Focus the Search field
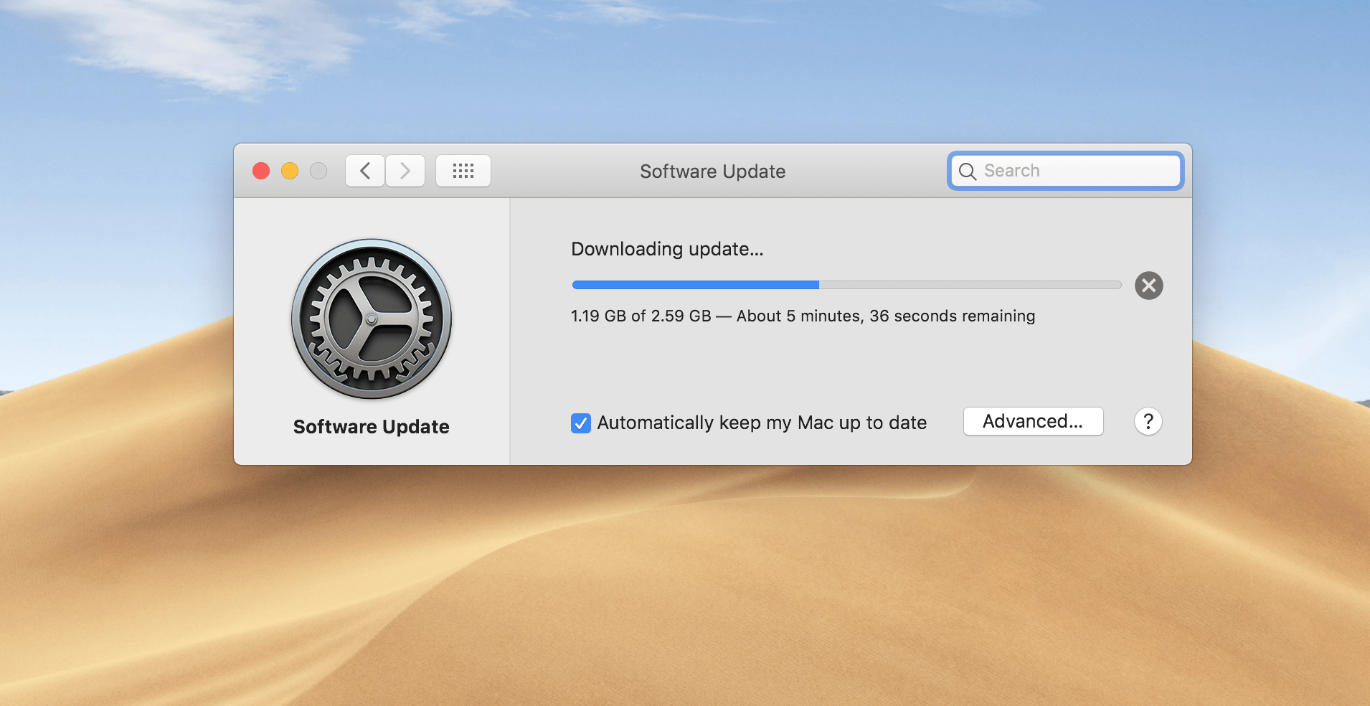Screen dimensions: 1370x706 point(1065,171)
